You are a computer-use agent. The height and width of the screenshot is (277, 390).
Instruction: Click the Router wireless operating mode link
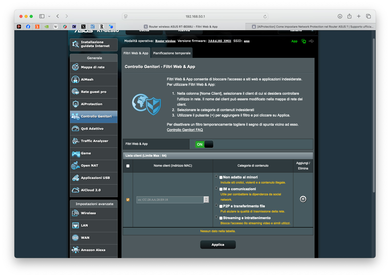click(x=165, y=41)
